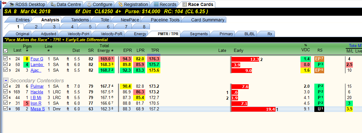This screenshot has width=362, height=133.
Task: Sort by the SR column header
Action: pos(91,50)
